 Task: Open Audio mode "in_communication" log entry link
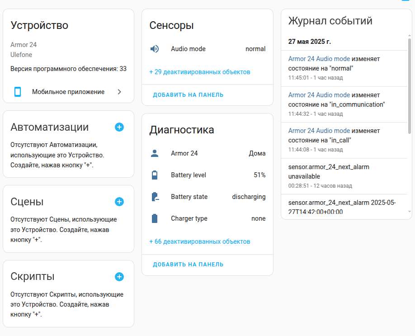tap(319, 95)
